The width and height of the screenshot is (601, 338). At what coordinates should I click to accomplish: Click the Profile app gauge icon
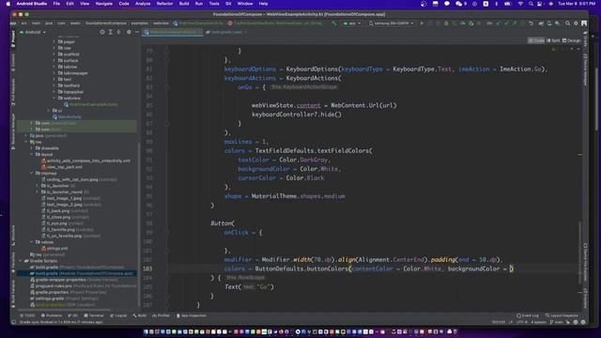tap(463, 23)
